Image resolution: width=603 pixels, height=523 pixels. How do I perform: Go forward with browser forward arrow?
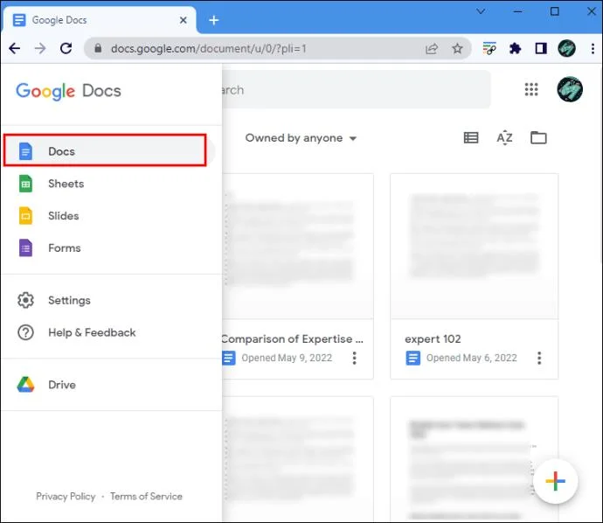tap(40, 48)
